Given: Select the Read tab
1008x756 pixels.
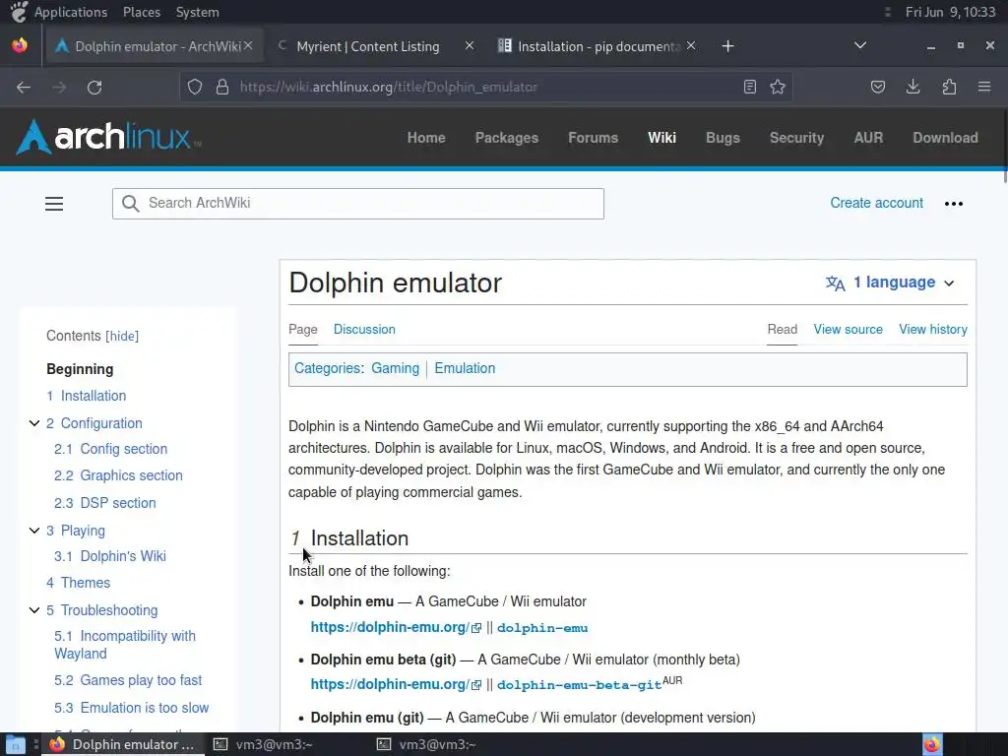Looking at the screenshot, I should [x=783, y=329].
